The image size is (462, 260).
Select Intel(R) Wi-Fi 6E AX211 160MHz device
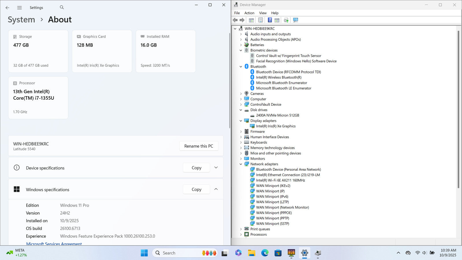(280, 180)
